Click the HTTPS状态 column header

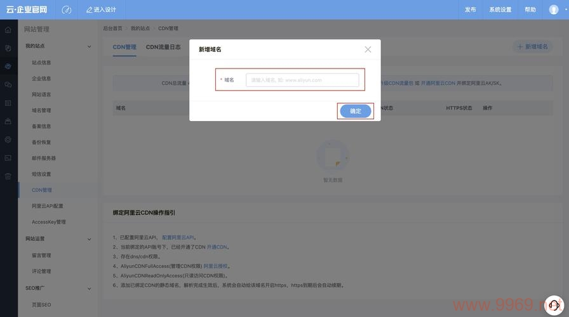[x=459, y=108]
